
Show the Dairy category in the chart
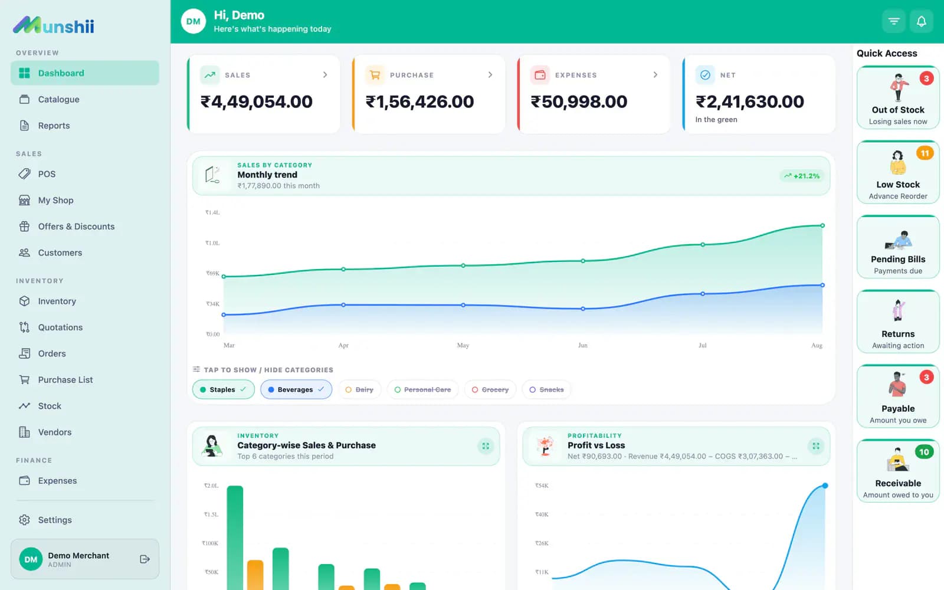(359, 389)
